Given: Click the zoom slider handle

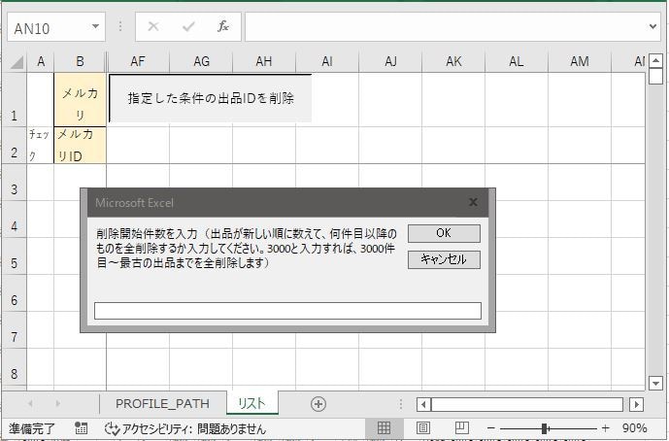Looking at the screenshot, I should (545, 428).
